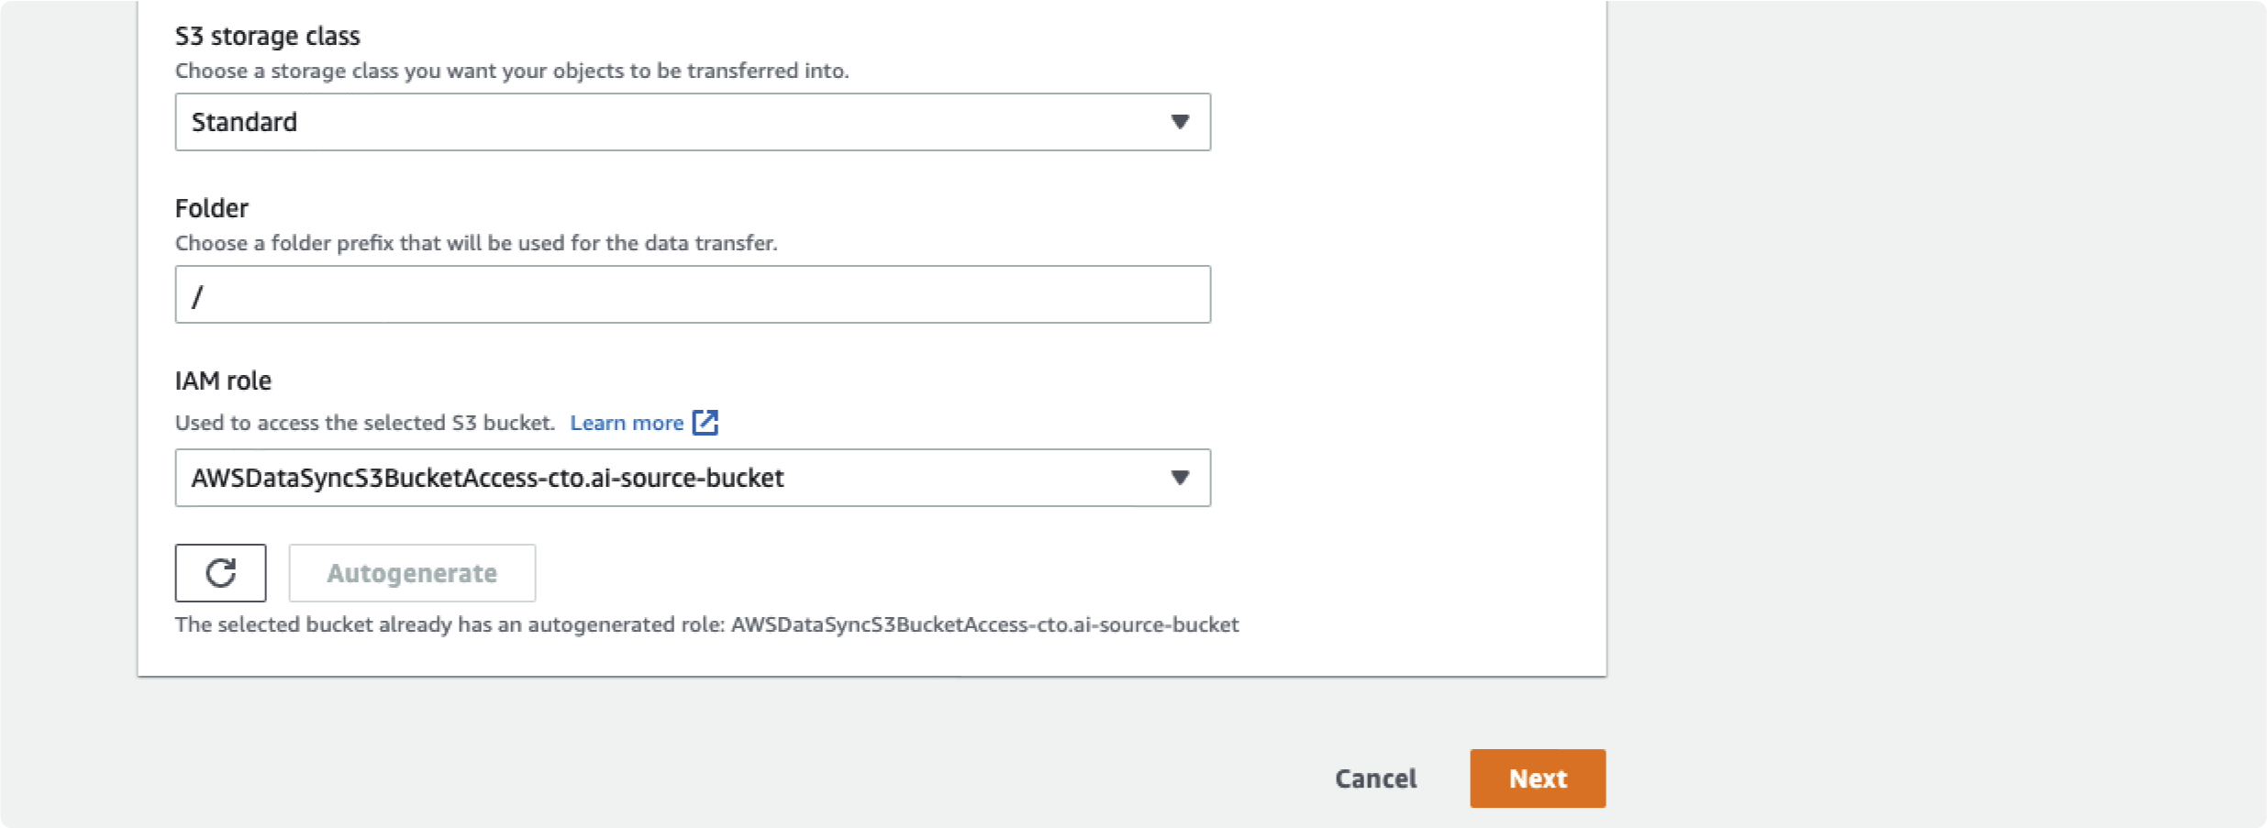Open the IAM role dropdown
Image resolution: width=2267 pixels, height=828 pixels.
pyautogui.click(x=693, y=478)
